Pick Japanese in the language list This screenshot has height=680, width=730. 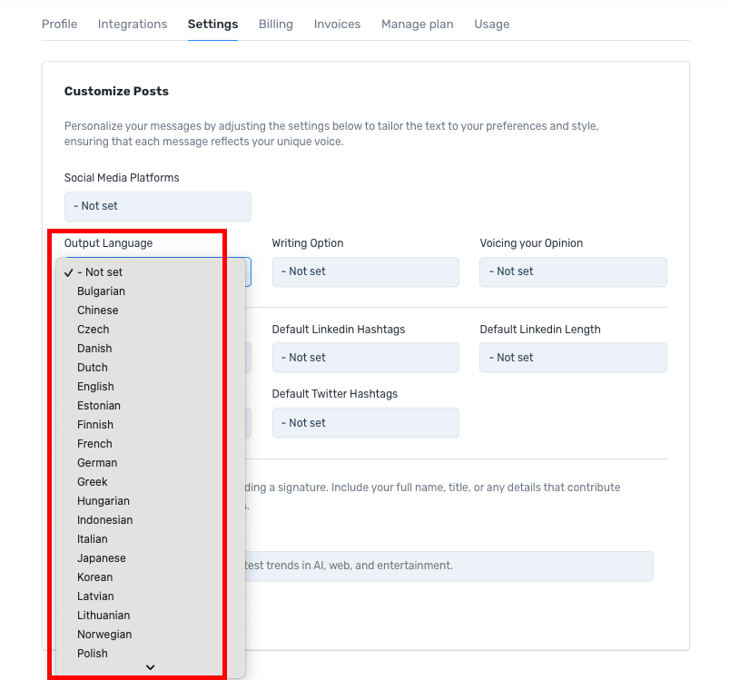tap(101, 558)
